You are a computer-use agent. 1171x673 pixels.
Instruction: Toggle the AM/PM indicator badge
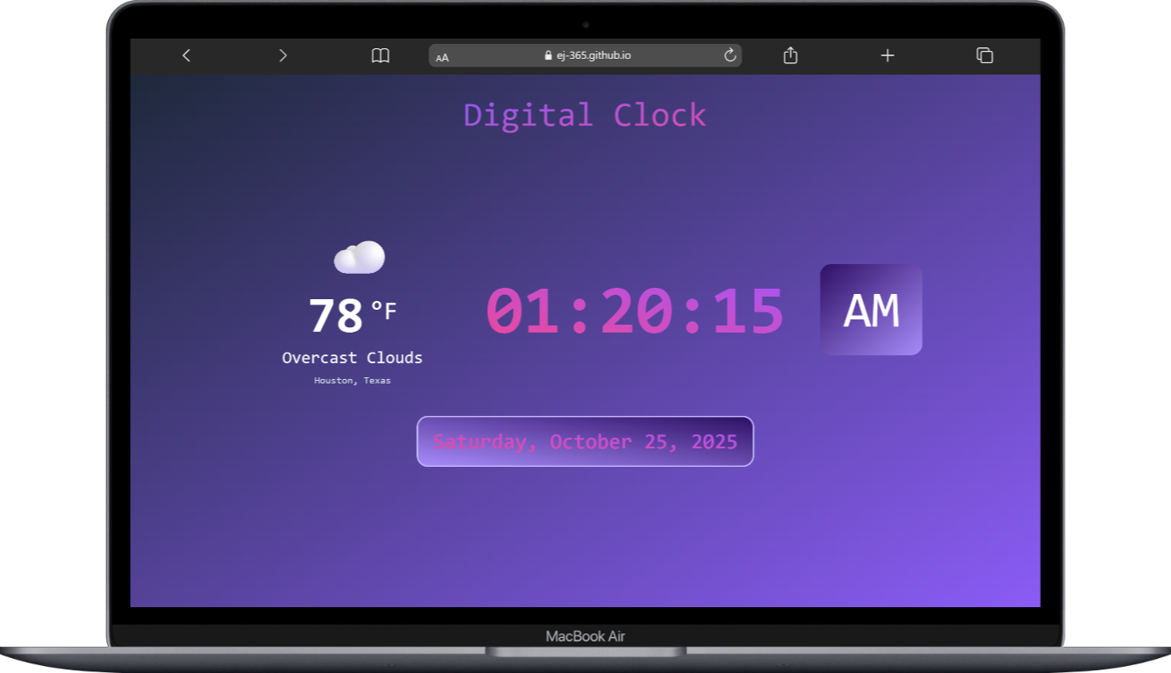coord(871,309)
